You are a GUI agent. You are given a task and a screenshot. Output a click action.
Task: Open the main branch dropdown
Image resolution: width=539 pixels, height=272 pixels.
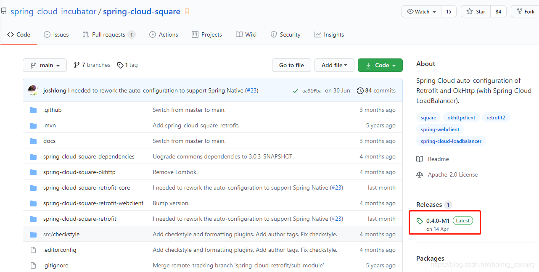point(45,65)
